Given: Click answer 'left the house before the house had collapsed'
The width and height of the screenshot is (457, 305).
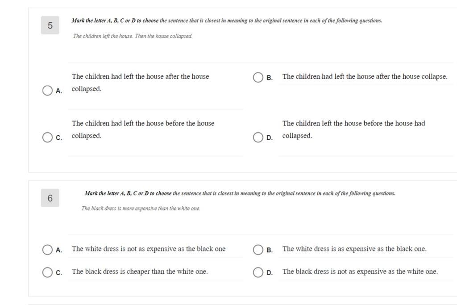Looking at the screenshot, I should pyautogui.click(x=353, y=130).
